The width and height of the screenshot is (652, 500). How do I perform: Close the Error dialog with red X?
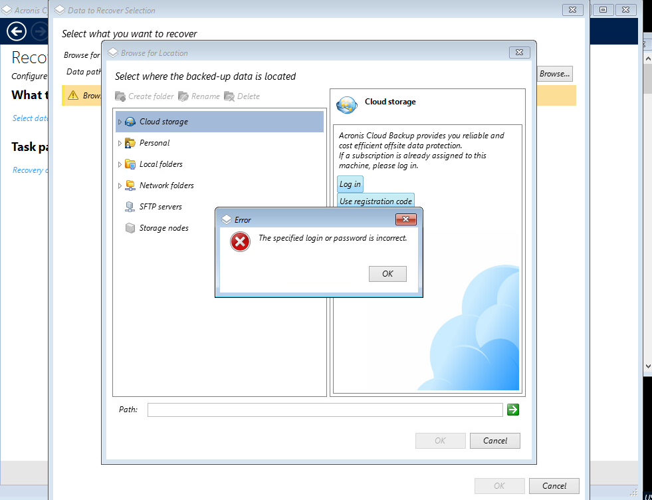[x=405, y=219]
